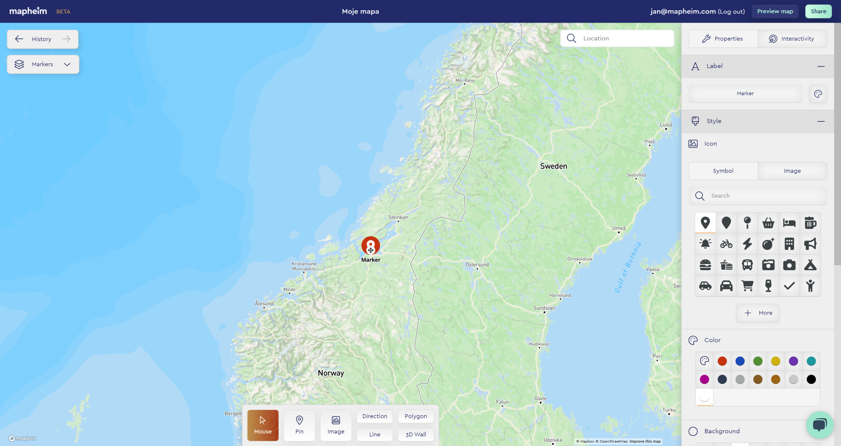Switch icon type to Image tab
Image resolution: width=841 pixels, height=446 pixels.
coord(792,171)
